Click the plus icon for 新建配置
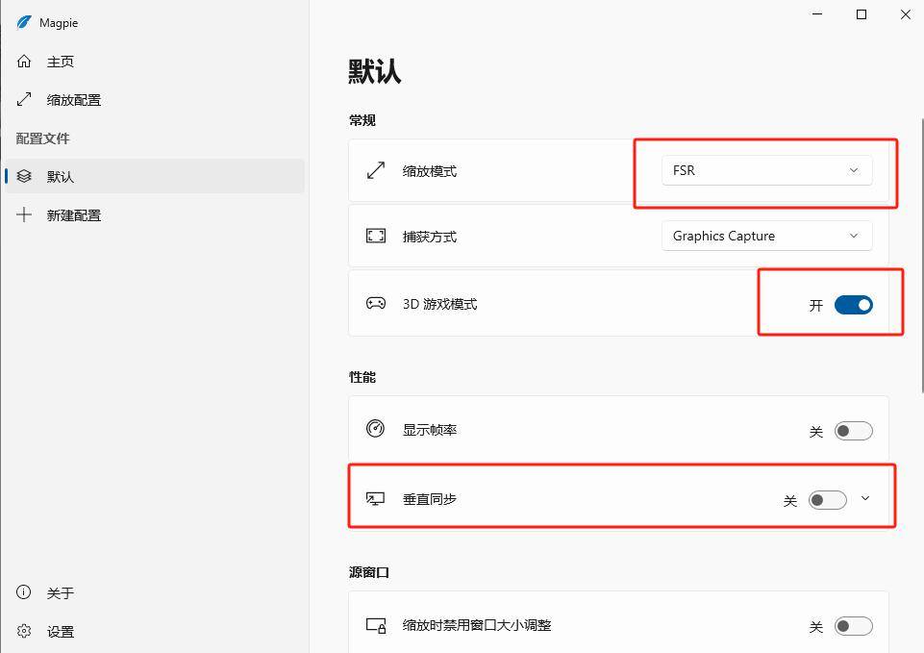 (24, 215)
